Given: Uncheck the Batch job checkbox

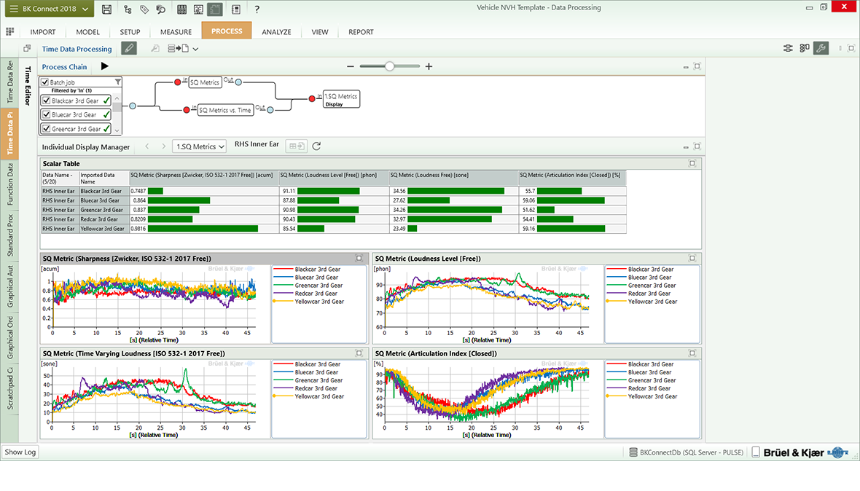Looking at the screenshot, I should pyautogui.click(x=45, y=82).
